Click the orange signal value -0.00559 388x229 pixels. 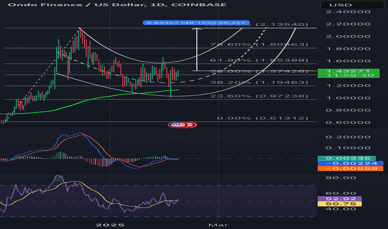point(350,169)
